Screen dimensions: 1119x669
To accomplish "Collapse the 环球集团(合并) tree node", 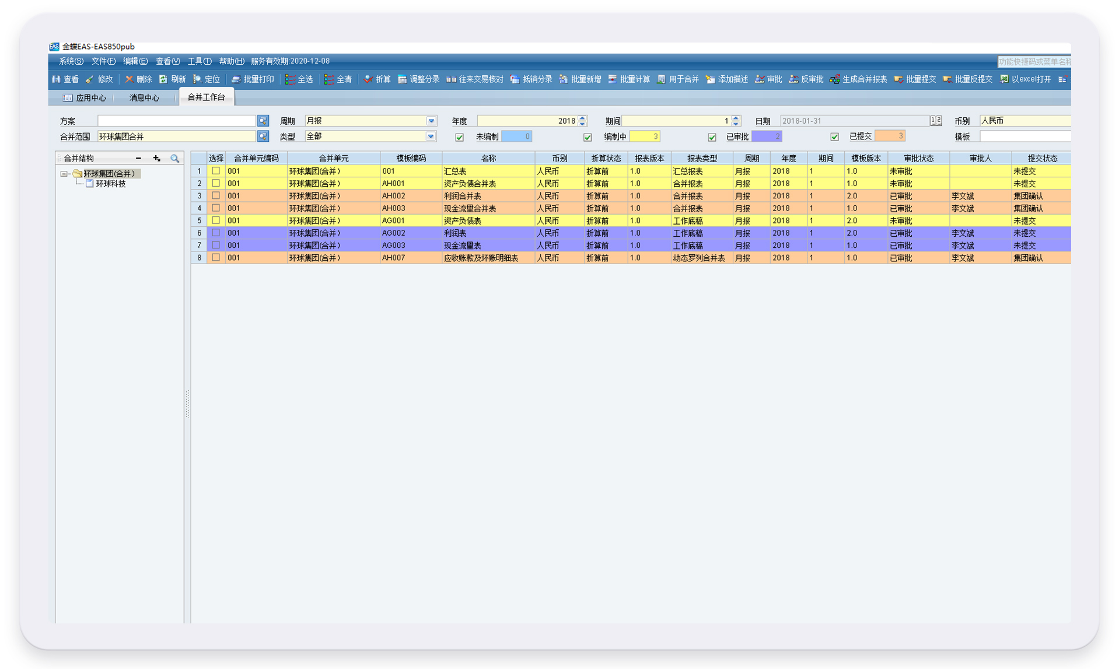I will [64, 174].
